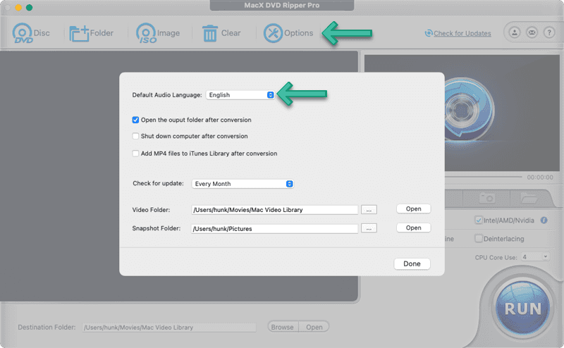Click the camera snapshot tab icon

click(487, 198)
